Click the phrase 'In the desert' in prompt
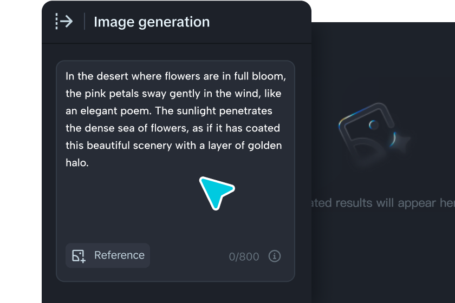The height and width of the screenshot is (303, 455). tap(96, 76)
